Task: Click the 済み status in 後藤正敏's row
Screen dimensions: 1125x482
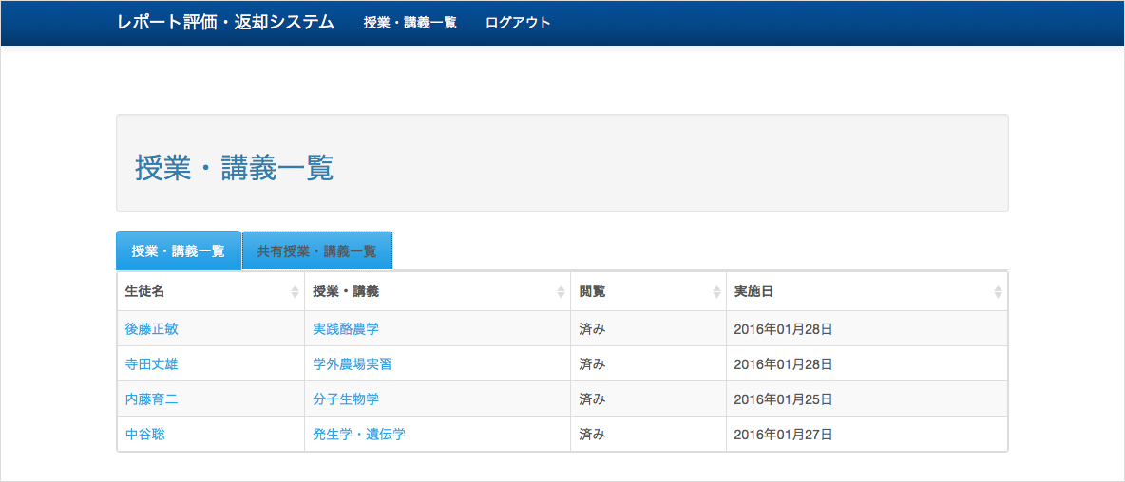Action: pos(592,329)
